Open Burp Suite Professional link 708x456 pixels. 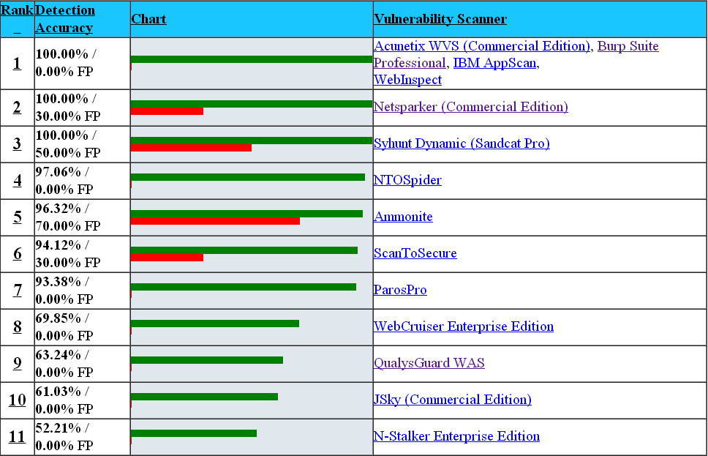point(628,46)
